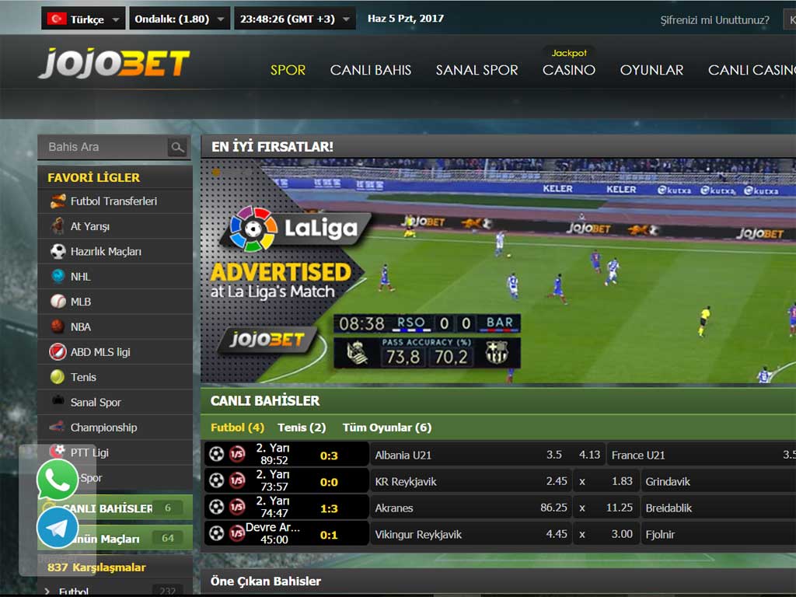Click Şifrenizi mi Unuttunuz link
This screenshot has width=796, height=597.
(714, 20)
